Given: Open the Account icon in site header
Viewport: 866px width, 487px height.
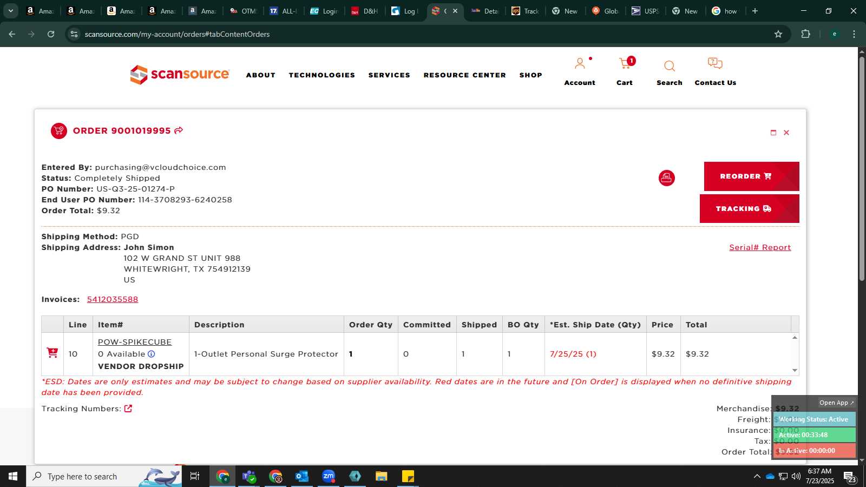Looking at the screenshot, I should 580,64.
